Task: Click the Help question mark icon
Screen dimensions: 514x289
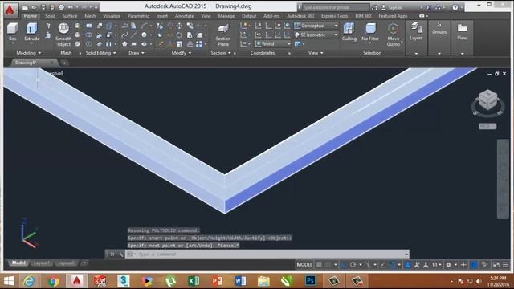Action: point(455,7)
